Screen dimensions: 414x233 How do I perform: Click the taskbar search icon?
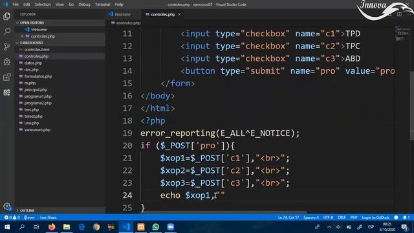point(22,227)
